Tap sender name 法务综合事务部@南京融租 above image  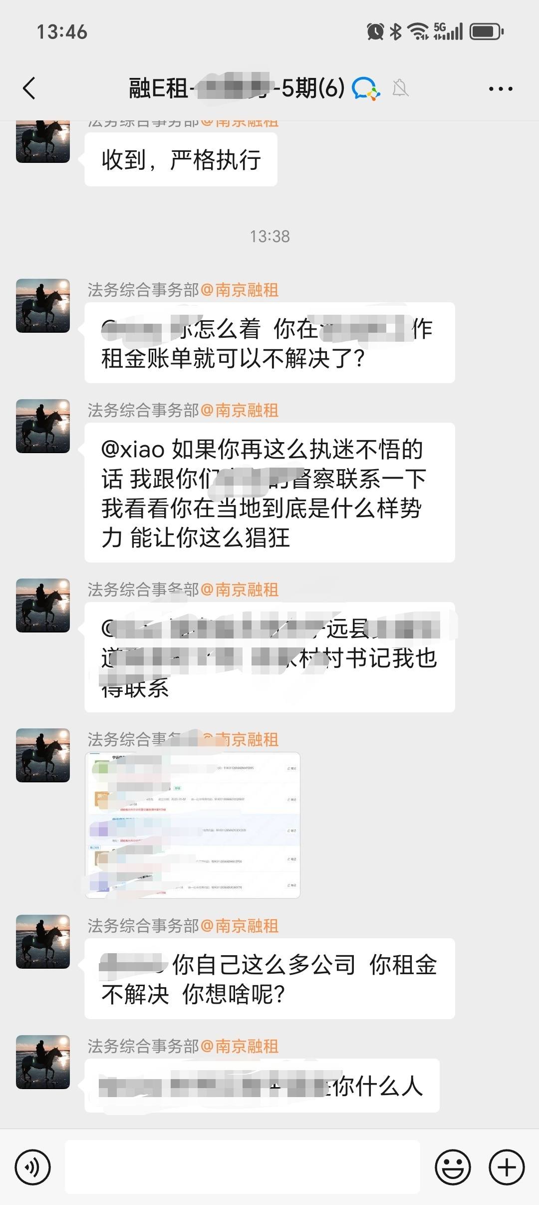point(183,739)
